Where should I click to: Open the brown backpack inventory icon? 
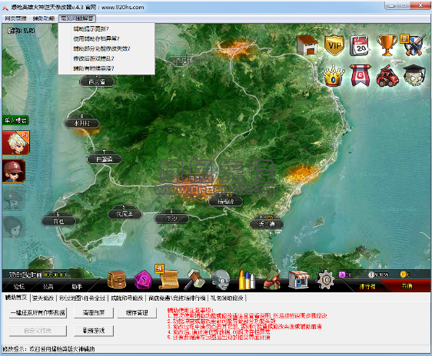(x=117, y=279)
